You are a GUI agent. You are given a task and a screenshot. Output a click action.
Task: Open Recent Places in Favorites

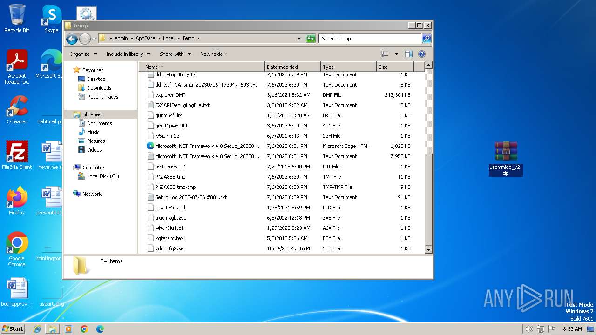(x=102, y=97)
